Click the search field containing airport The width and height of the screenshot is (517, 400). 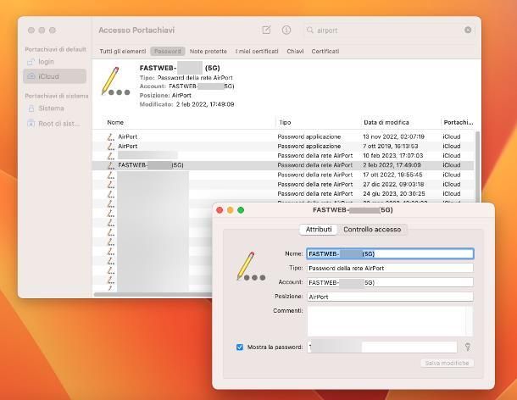point(388,30)
